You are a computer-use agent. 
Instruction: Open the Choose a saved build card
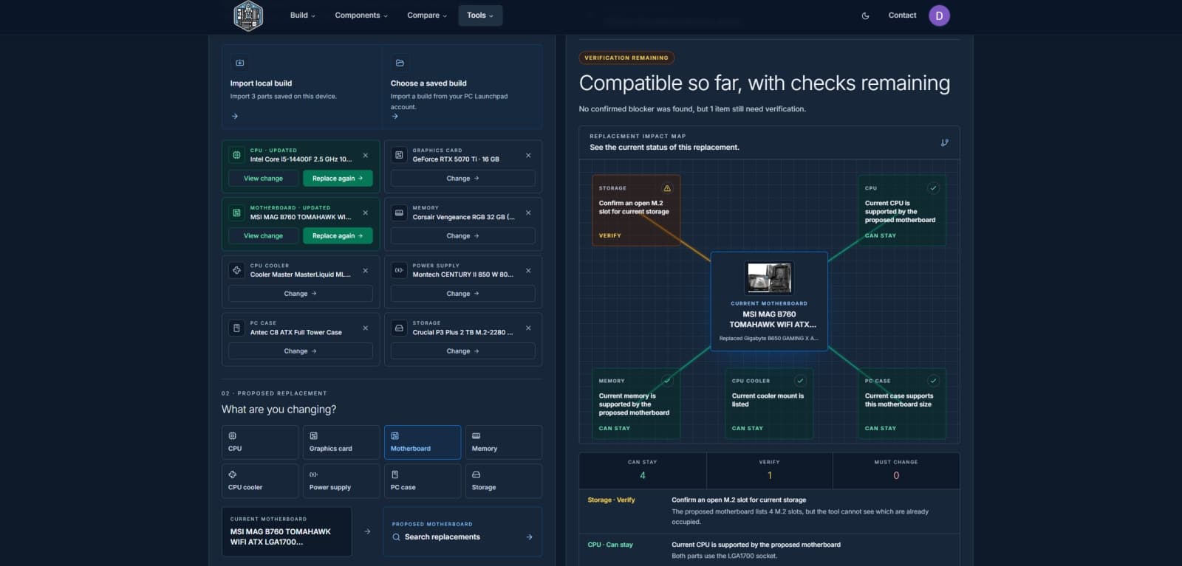pyautogui.click(x=462, y=87)
